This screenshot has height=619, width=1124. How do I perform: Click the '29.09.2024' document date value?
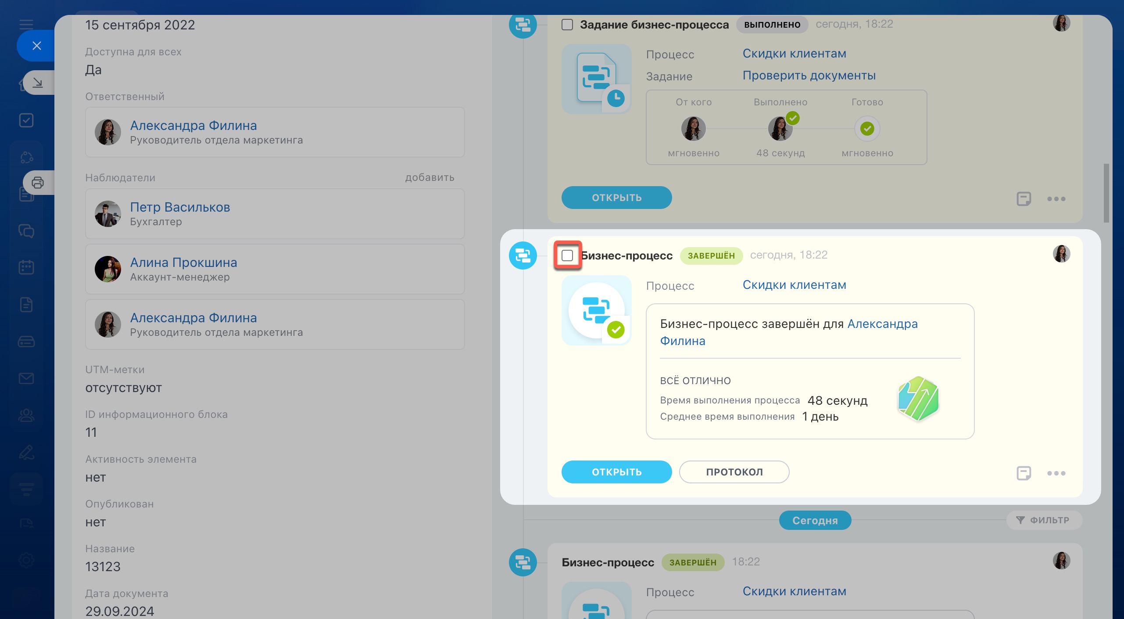pos(119,611)
